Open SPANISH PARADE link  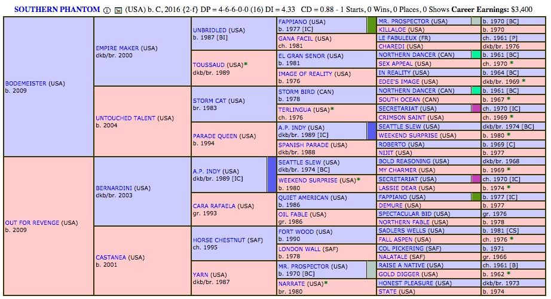click(x=303, y=145)
